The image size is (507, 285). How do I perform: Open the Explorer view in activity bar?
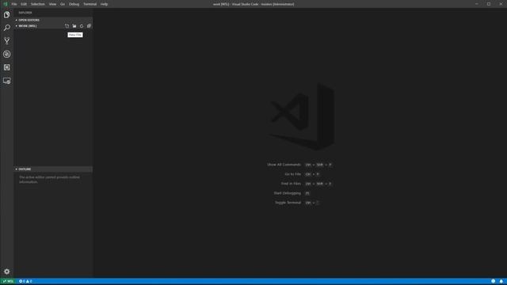7,15
